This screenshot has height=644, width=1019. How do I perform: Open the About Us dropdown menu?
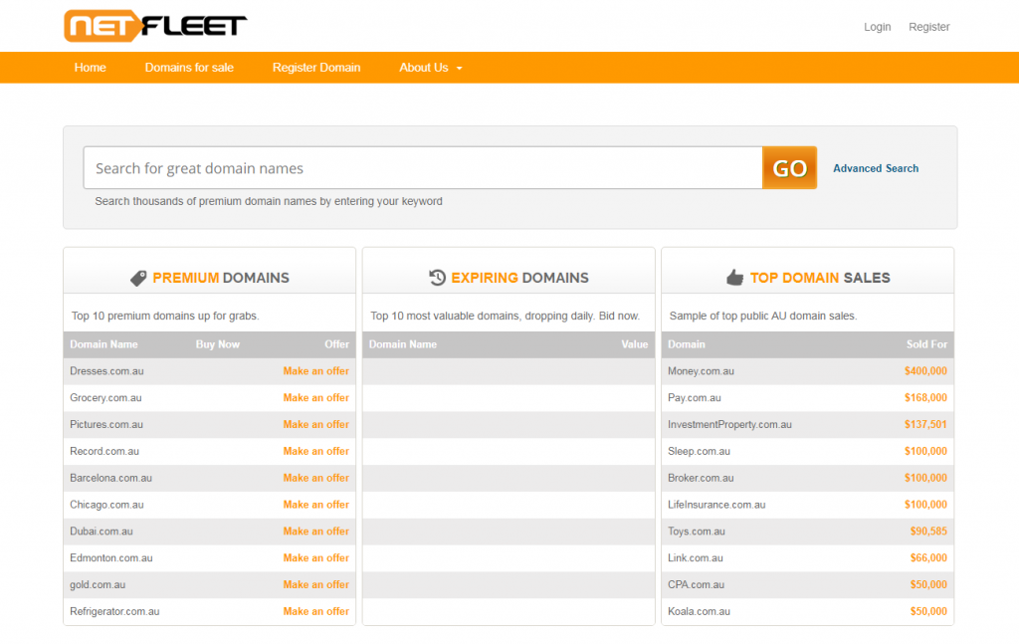click(424, 68)
